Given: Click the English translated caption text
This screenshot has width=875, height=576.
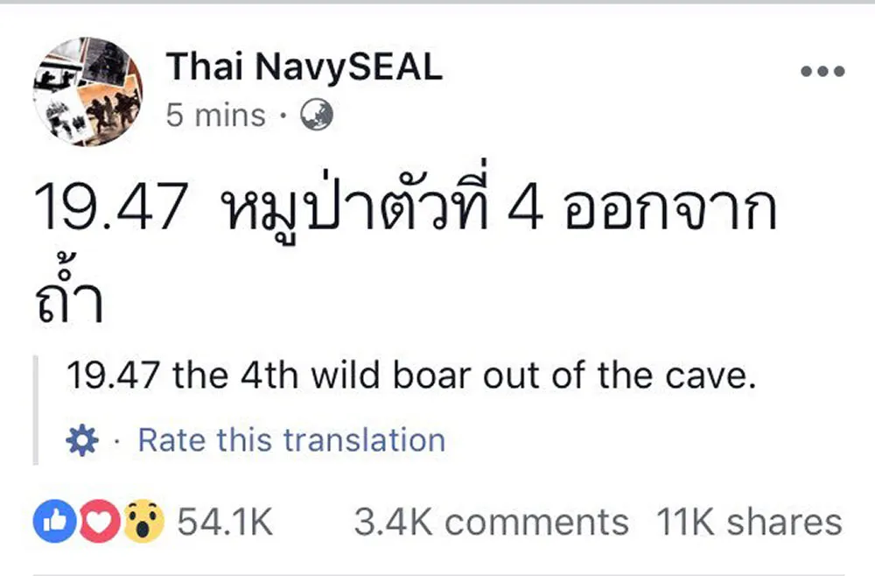Looking at the screenshot, I should click(x=411, y=375).
